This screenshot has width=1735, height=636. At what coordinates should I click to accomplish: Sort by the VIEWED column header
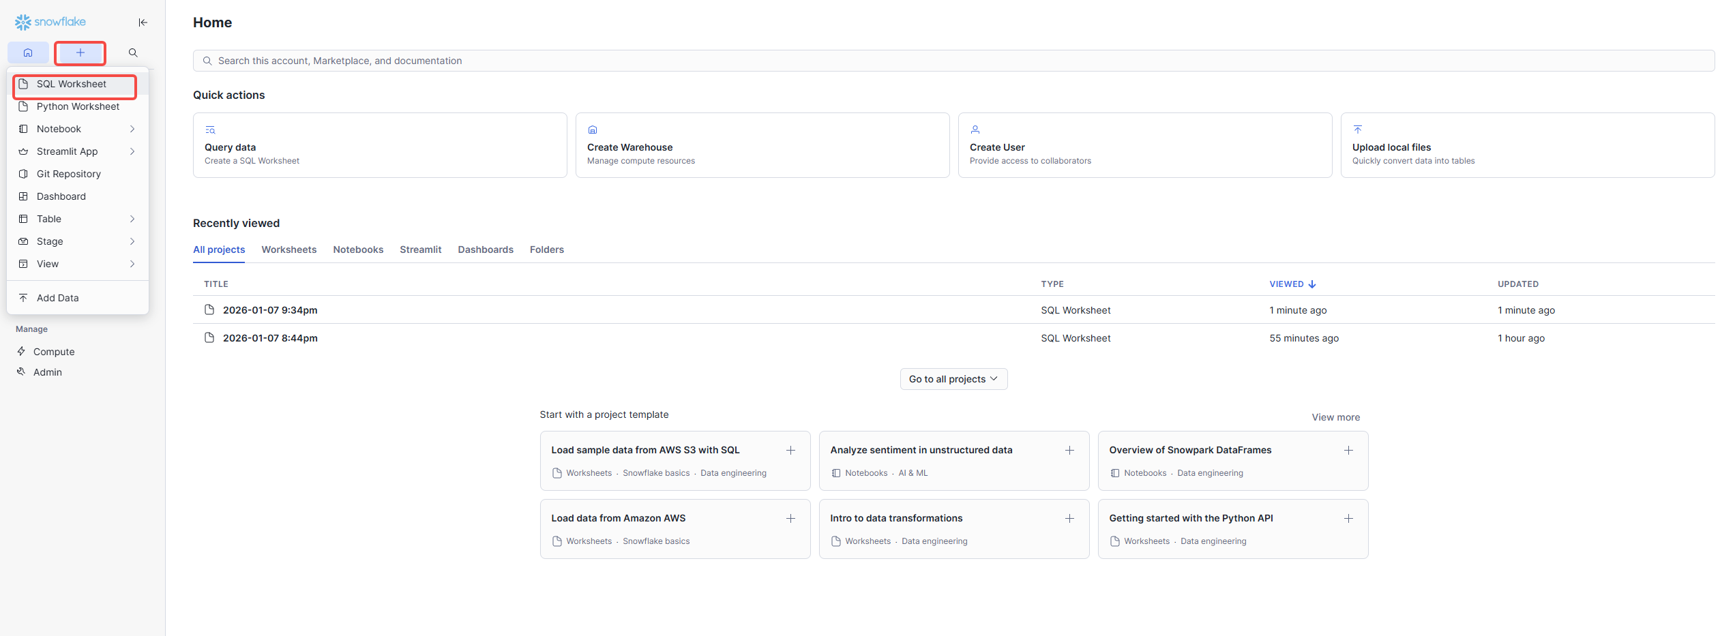[x=1292, y=284]
